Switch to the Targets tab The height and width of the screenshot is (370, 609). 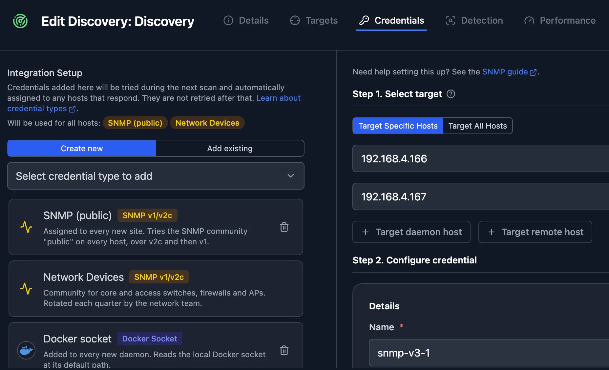[314, 20]
